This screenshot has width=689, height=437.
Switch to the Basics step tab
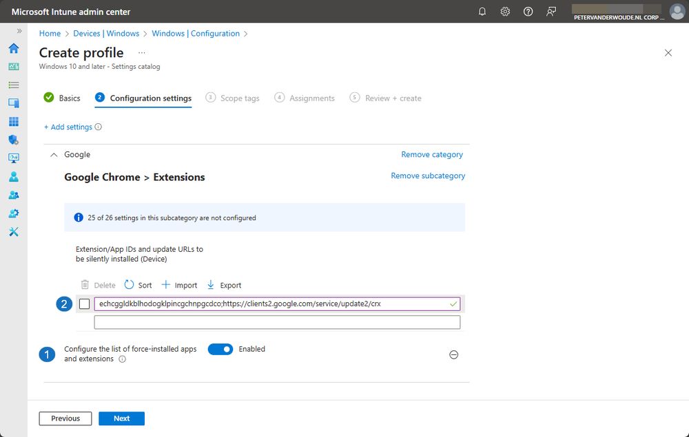62,98
